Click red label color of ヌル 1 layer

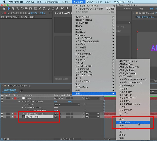pos(15,98)
